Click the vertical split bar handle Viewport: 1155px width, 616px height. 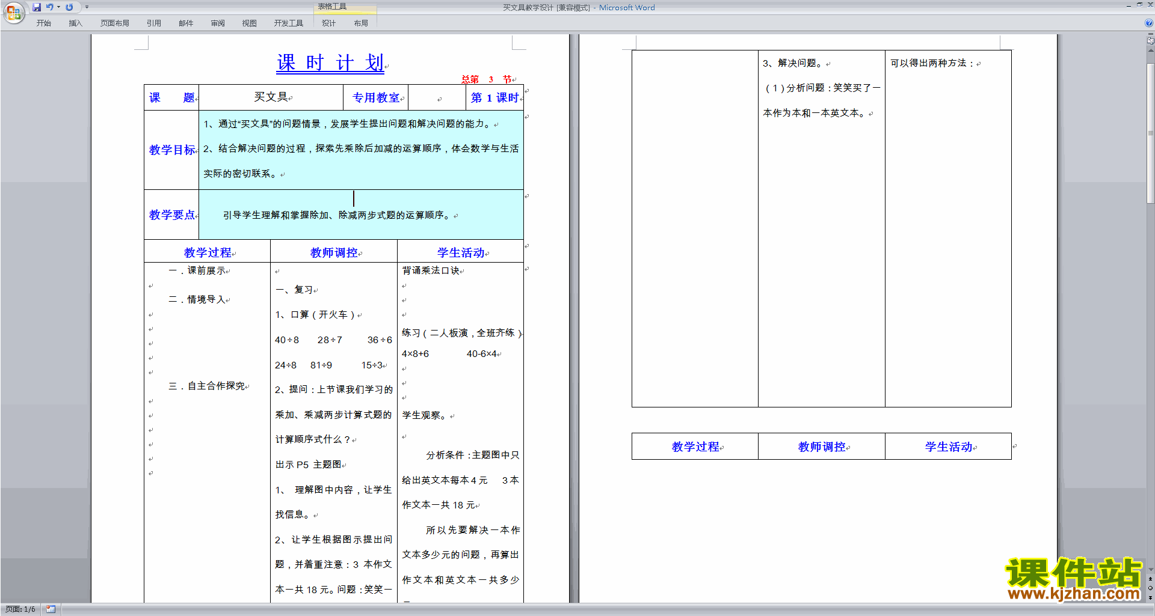click(1150, 35)
